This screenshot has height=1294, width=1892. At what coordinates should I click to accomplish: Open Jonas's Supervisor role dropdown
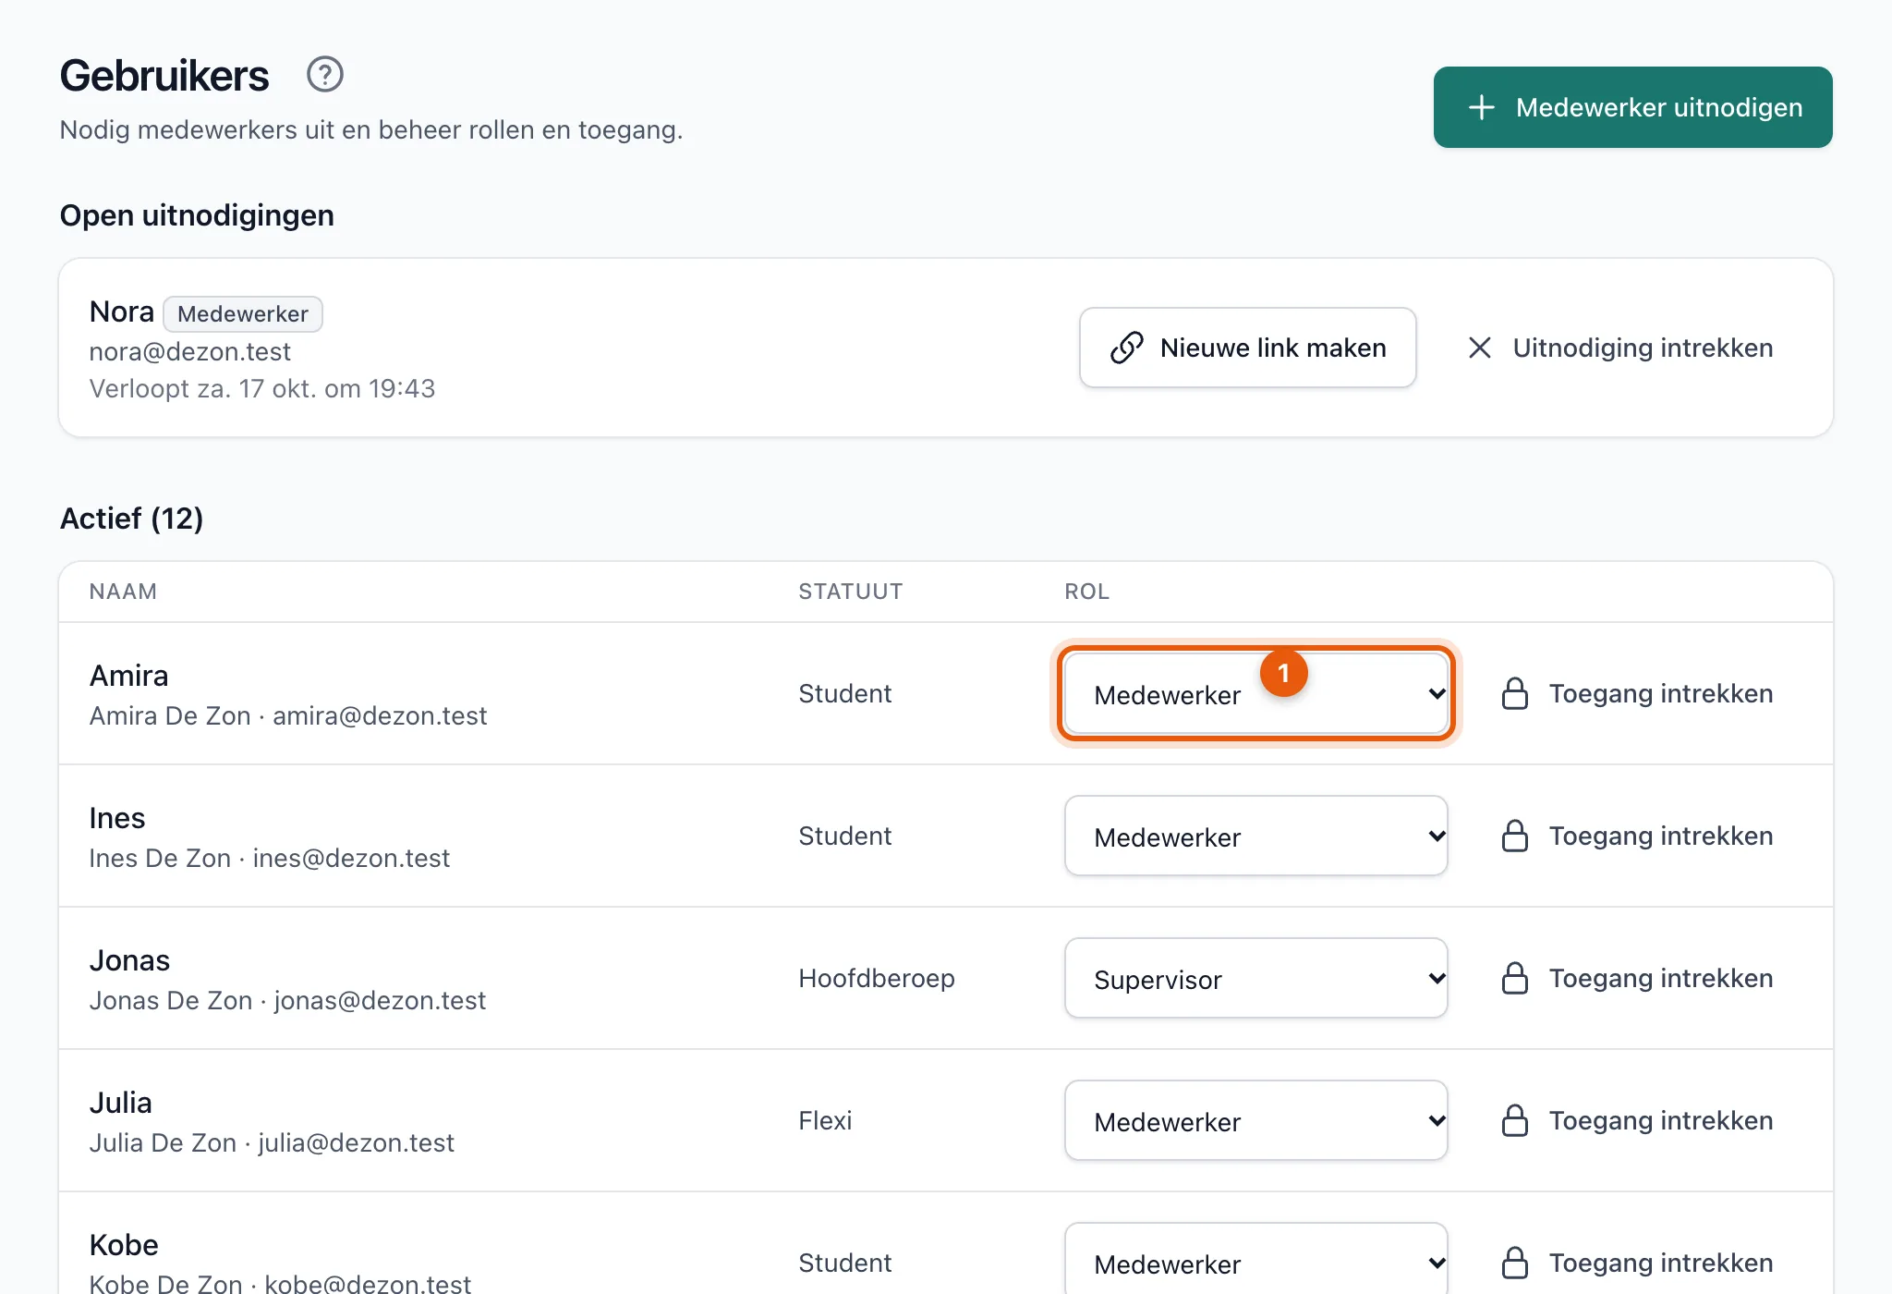point(1256,978)
